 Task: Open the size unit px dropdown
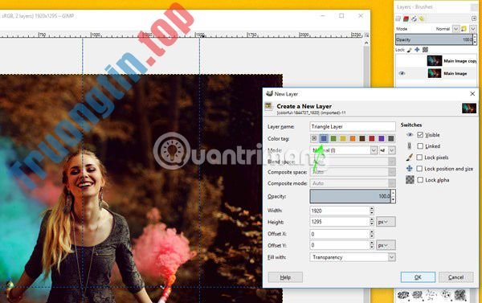click(386, 222)
